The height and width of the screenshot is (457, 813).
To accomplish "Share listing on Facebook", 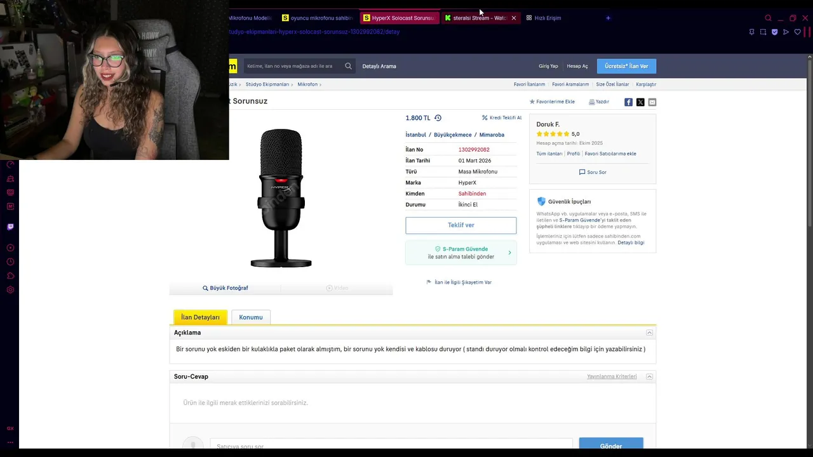I will click(628, 102).
